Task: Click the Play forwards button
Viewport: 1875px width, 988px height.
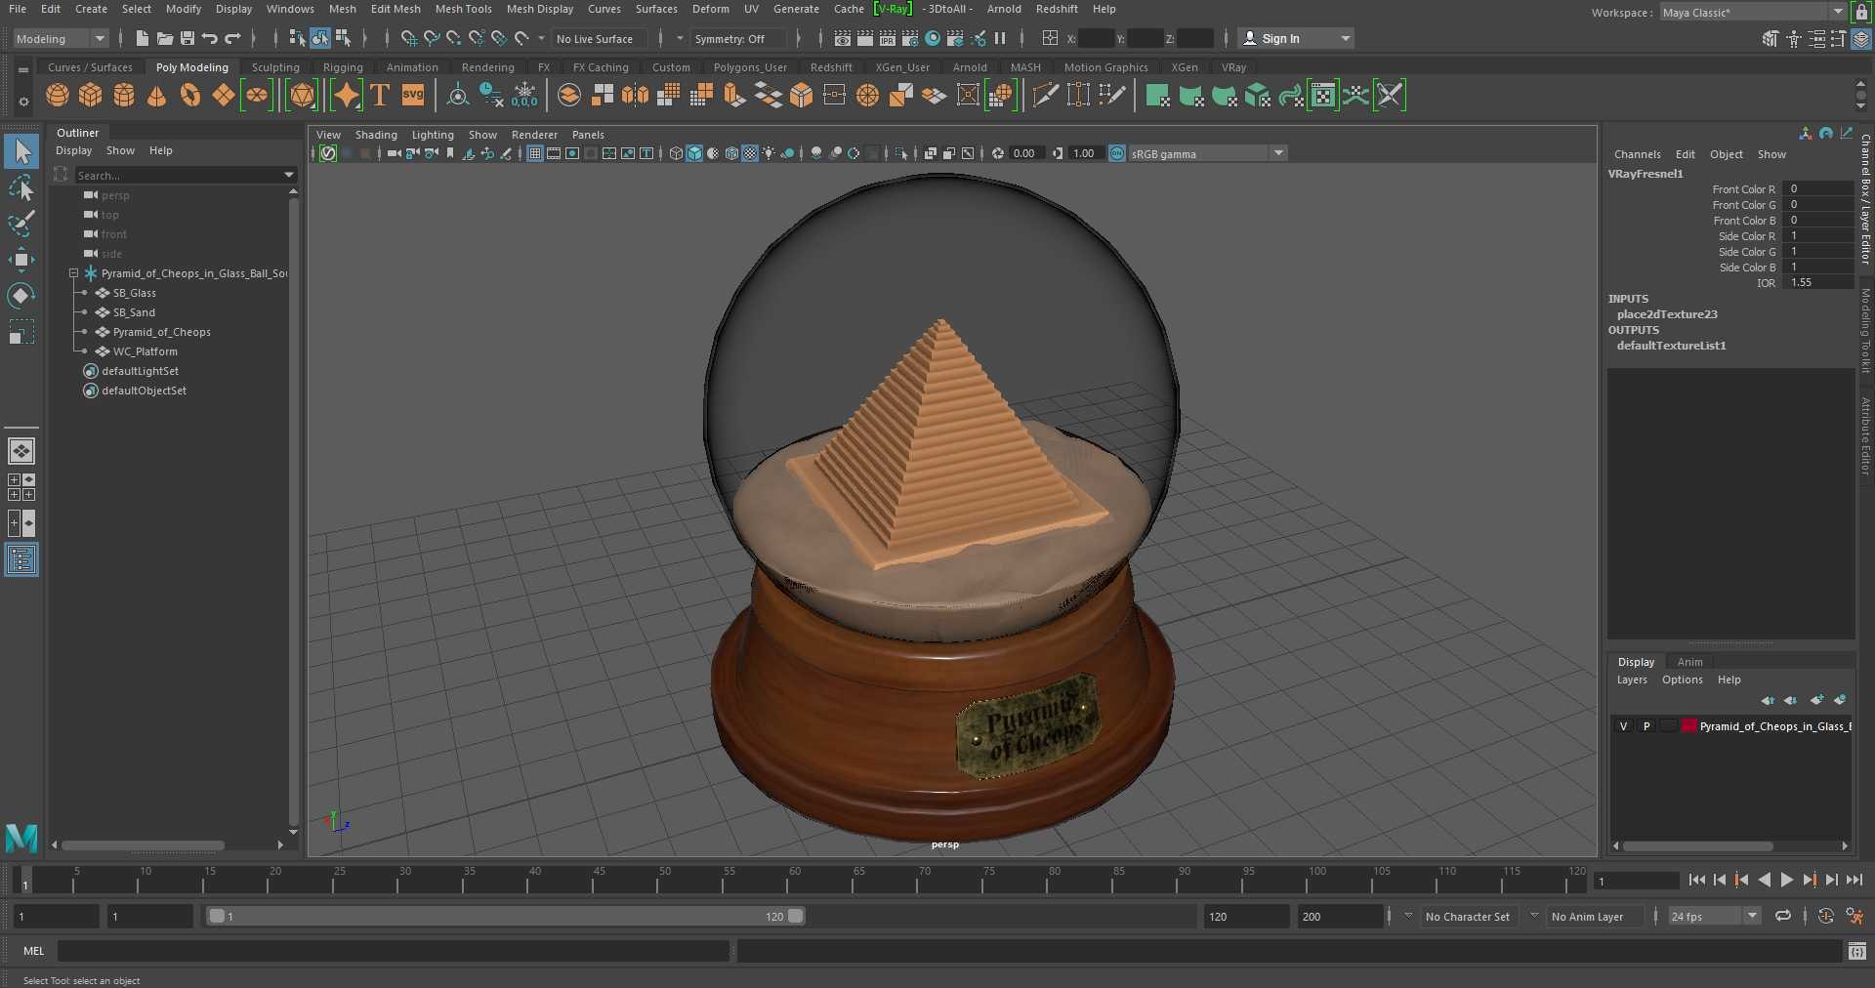Action: point(1787,880)
